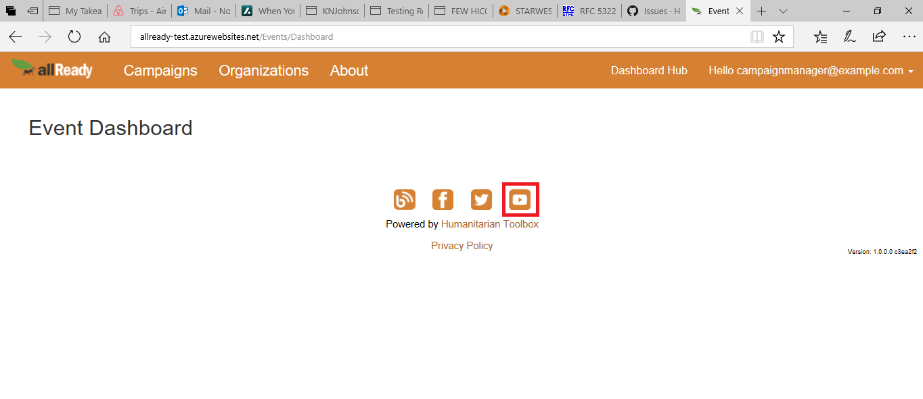Open a new tab with plus icon
923x399 pixels.
(761, 11)
